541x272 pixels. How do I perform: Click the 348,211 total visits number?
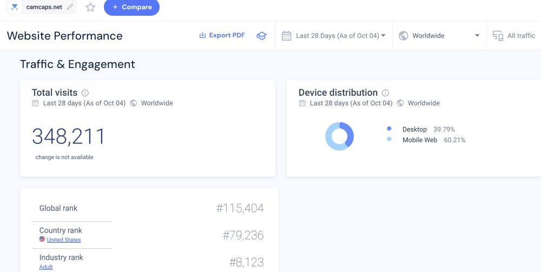click(69, 137)
